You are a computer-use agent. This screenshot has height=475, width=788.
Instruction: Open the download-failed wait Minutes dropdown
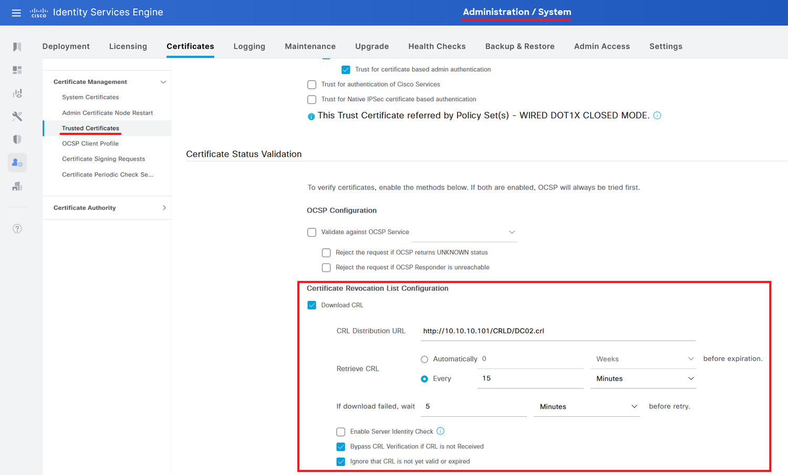(586, 407)
